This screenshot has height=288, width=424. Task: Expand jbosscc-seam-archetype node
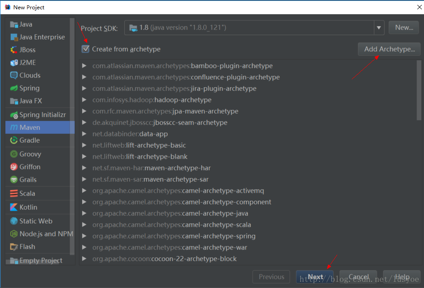(85, 123)
